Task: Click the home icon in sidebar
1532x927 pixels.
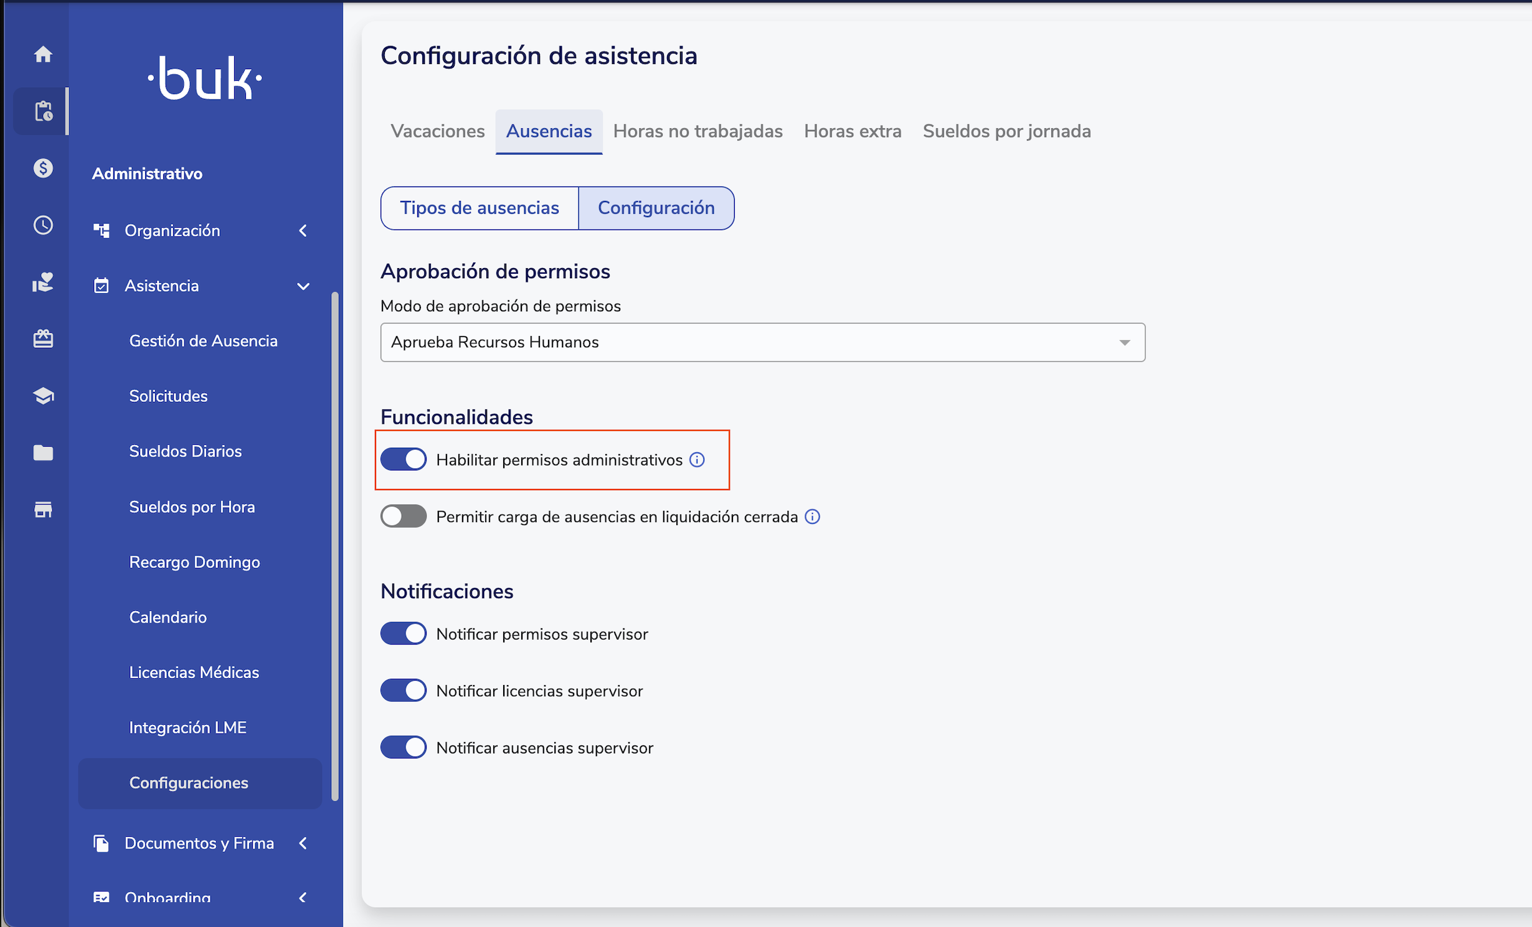Action: pyautogui.click(x=43, y=54)
